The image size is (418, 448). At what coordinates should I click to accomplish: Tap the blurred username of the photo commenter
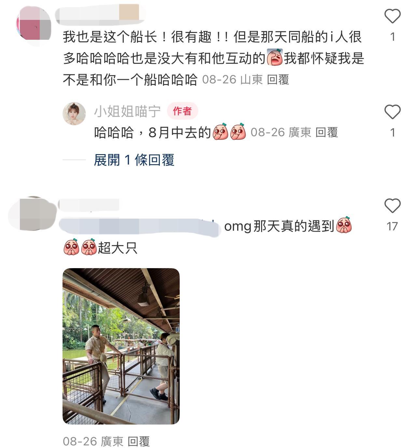click(x=89, y=204)
